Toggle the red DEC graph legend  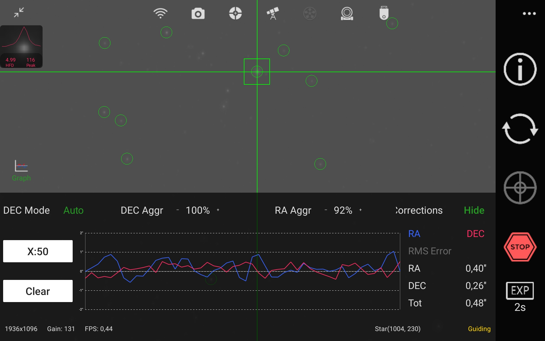tap(475, 234)
